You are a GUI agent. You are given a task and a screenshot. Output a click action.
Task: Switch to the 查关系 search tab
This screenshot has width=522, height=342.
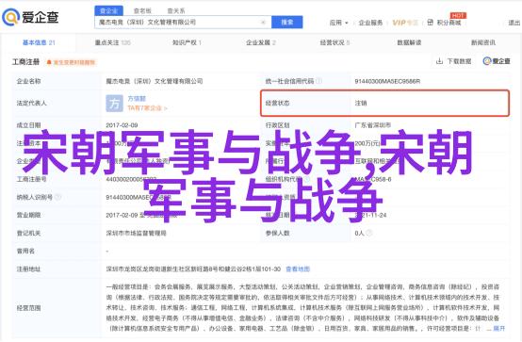176,11
